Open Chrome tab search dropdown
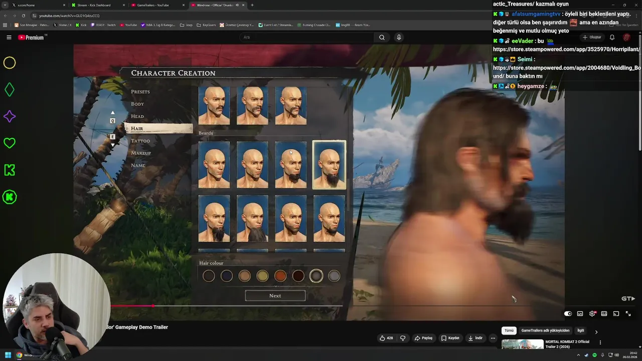This screenshot has height=361, width=642. tap(5, 5)
